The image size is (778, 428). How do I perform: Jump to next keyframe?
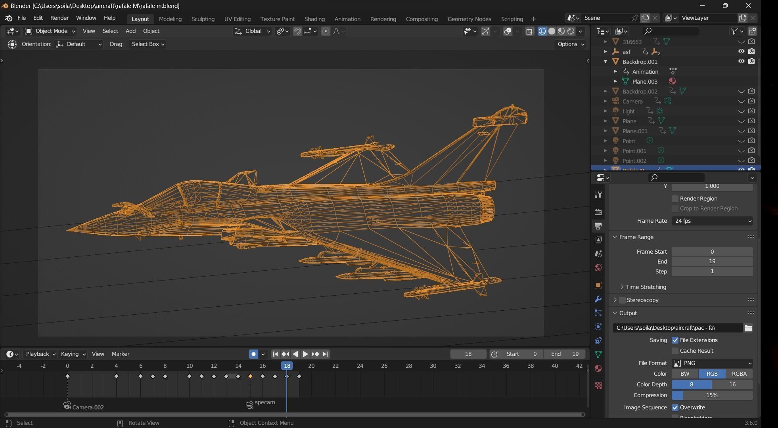point(315,354)
